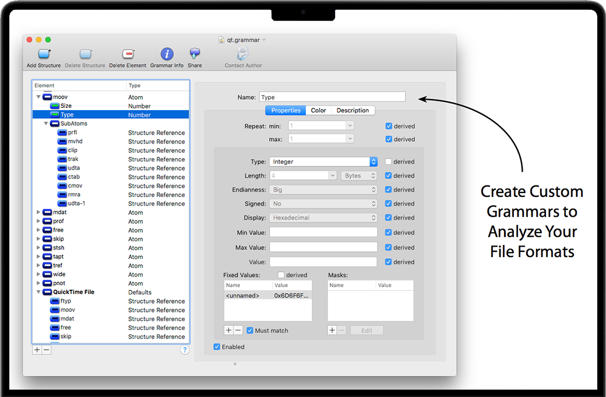Click the Share toolbar icon
The image size is (606, 397).
click(195, 55)
